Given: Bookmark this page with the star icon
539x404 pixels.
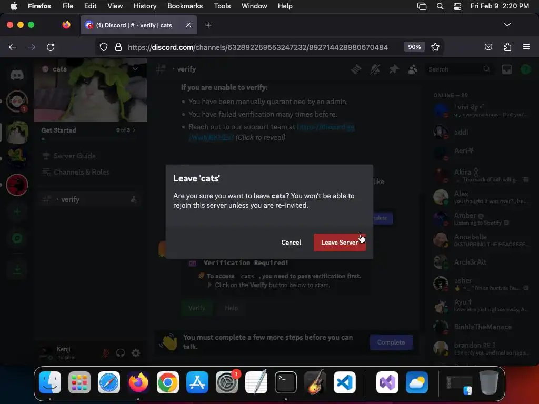Looking at the screenshot, I should pyautogui.click(x=435, y=47).
